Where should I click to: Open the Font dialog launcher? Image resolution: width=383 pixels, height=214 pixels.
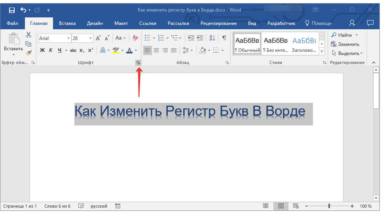(138, 63)
